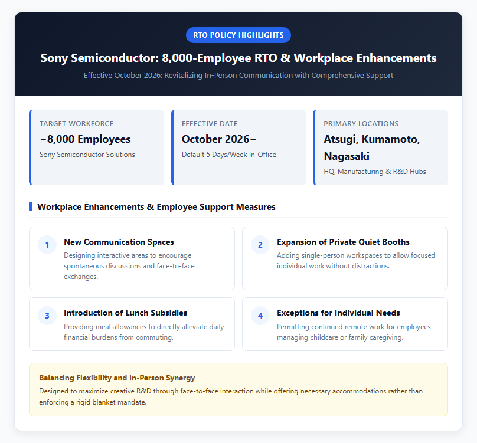The height and width of the screenshot is (443, 477).
Task: Click the RTO POLICY HIGHLIGHTS pill badge
Action: (238, 35)
